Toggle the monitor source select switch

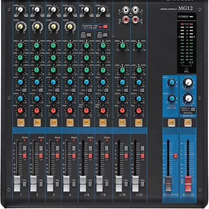193,109
